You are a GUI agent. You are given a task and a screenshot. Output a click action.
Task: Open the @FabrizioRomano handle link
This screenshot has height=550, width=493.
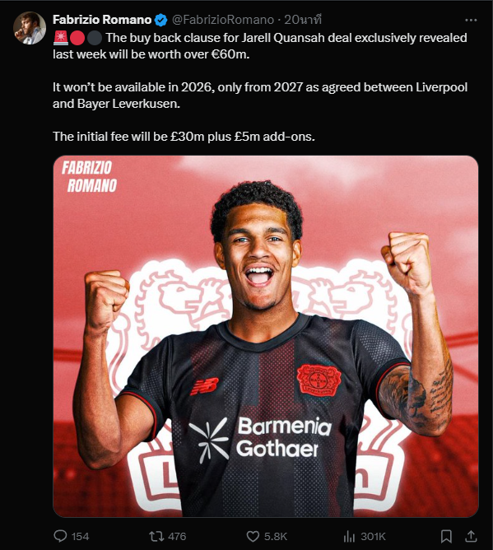[x=223, y=20]
